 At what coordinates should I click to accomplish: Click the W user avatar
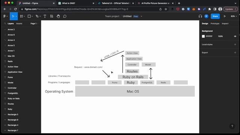pos(206,16)
